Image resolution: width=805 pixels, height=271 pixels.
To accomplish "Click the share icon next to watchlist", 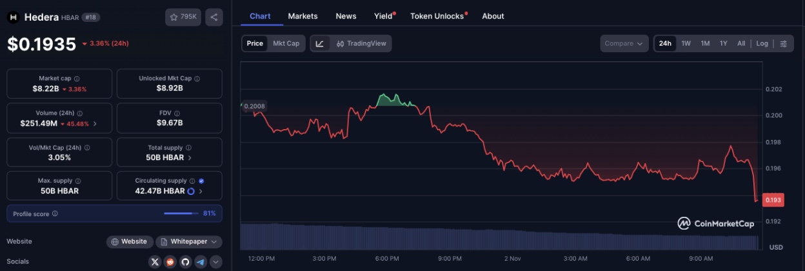I will tap(214, 17).
